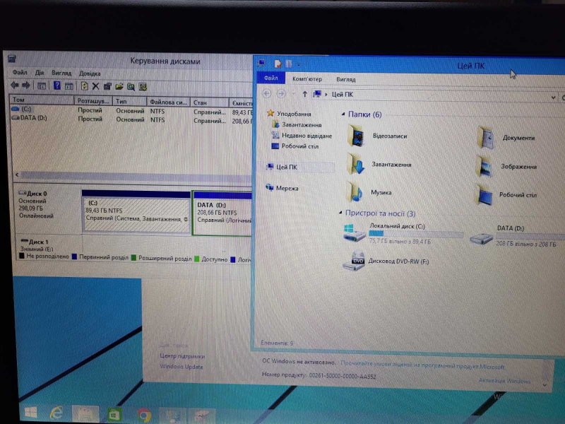Screen dimensions: 565x424
Task: Toggle the console tree panel in Disk Management
Action: click(42, 86)
